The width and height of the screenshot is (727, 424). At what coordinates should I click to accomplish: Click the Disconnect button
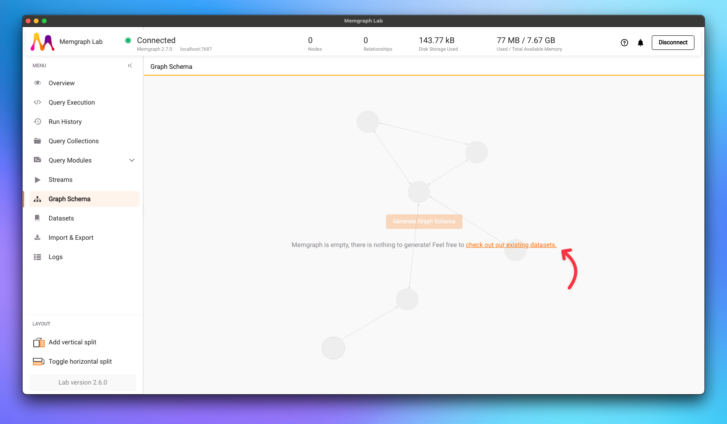click(673, 42)
